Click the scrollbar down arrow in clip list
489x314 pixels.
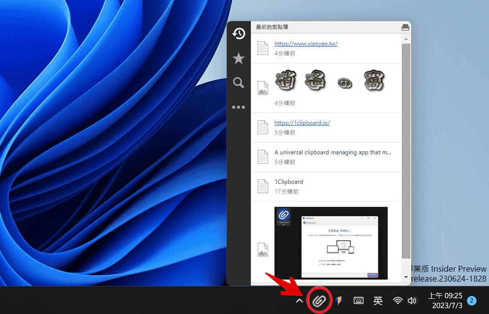click(406, 277)
